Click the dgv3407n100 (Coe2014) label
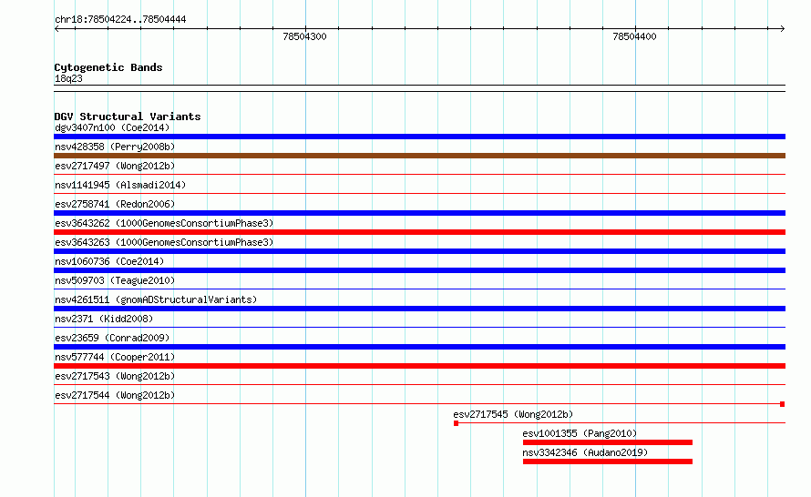The height and width of the screenshot is (497, 811). tap(112, 127)
